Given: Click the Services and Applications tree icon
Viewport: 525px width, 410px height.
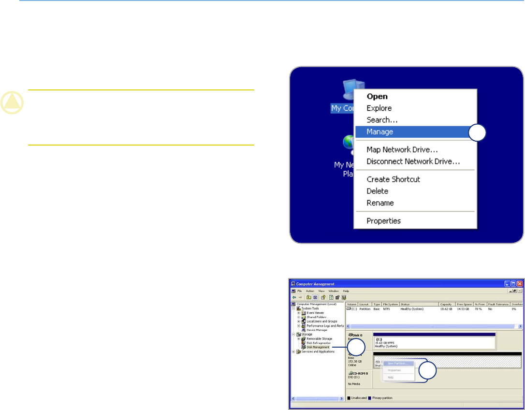Looking at the screenshot, I should pos(299,351).
